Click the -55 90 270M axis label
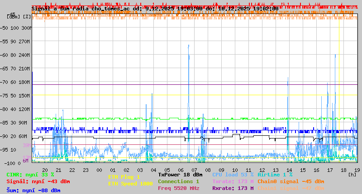362x194 pixels. click(15, 42)
